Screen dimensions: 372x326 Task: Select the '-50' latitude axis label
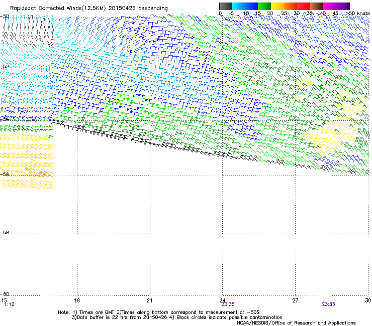[5, 17]
